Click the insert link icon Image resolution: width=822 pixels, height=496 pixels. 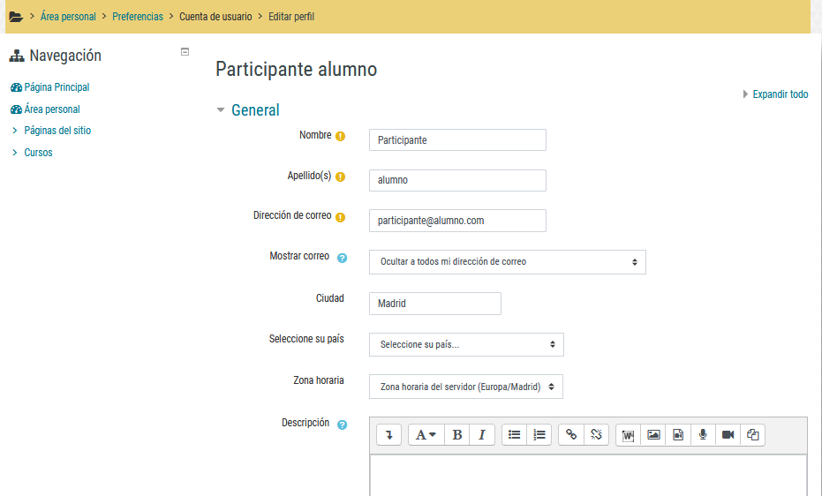pos(571,435)
